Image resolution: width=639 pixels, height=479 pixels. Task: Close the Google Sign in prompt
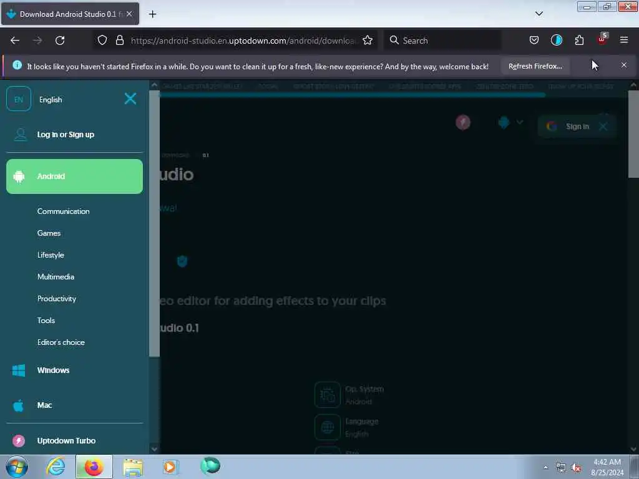click(603, 127)
